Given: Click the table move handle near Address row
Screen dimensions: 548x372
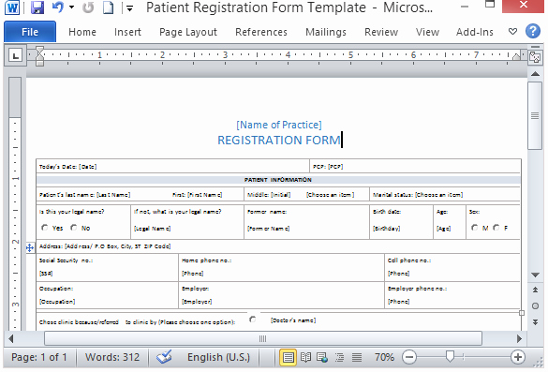Looking at the screenshot, I should coord(30,248).
